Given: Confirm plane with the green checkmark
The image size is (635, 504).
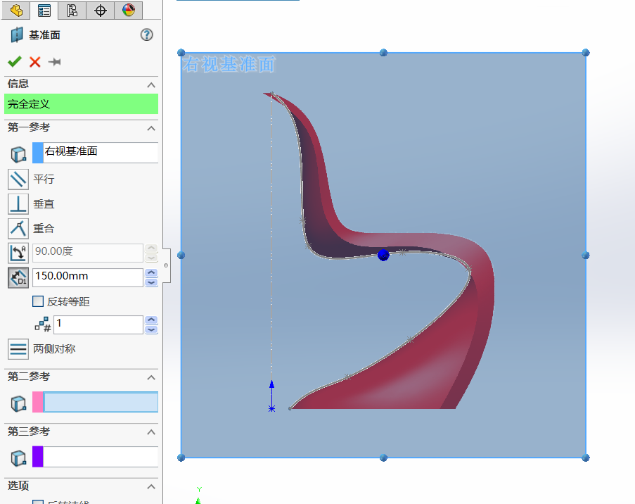Looking at the screenshot, I should point(15,62).
